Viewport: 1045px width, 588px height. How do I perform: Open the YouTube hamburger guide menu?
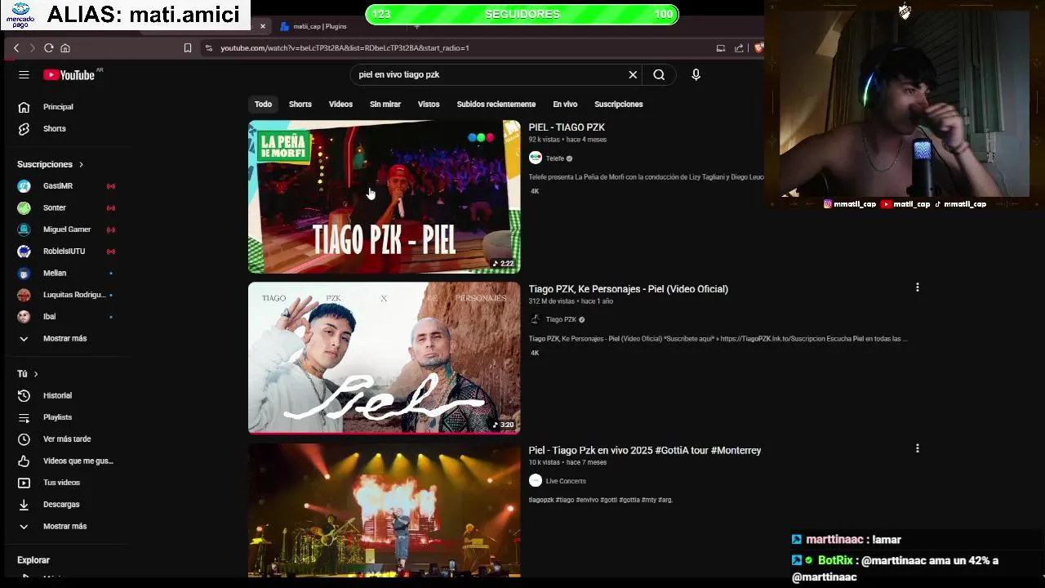coord(24,74)
